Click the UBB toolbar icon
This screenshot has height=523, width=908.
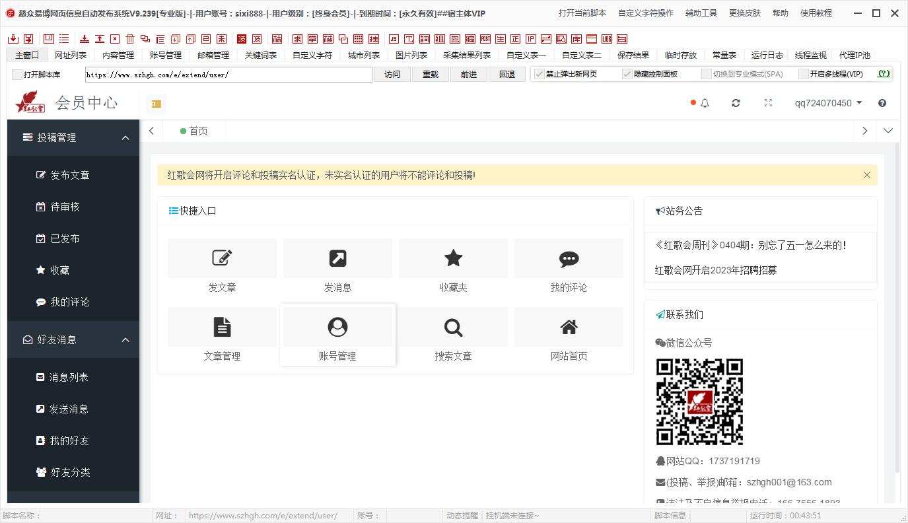point(607,39)
